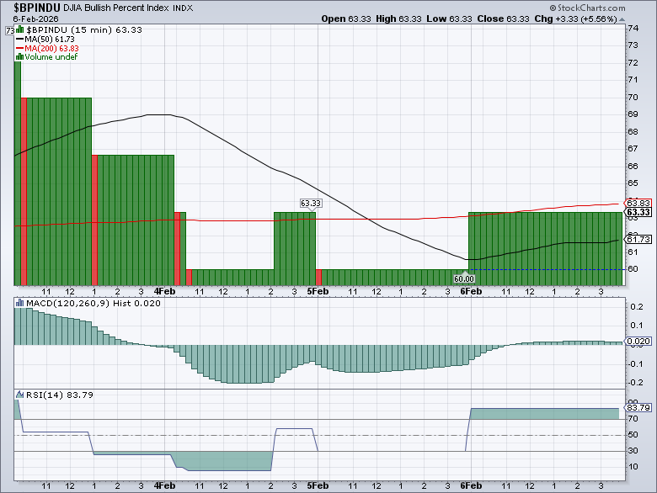Click the 63.83 red arrow price tag
This screenshot has height=493, width=657.
638,203
